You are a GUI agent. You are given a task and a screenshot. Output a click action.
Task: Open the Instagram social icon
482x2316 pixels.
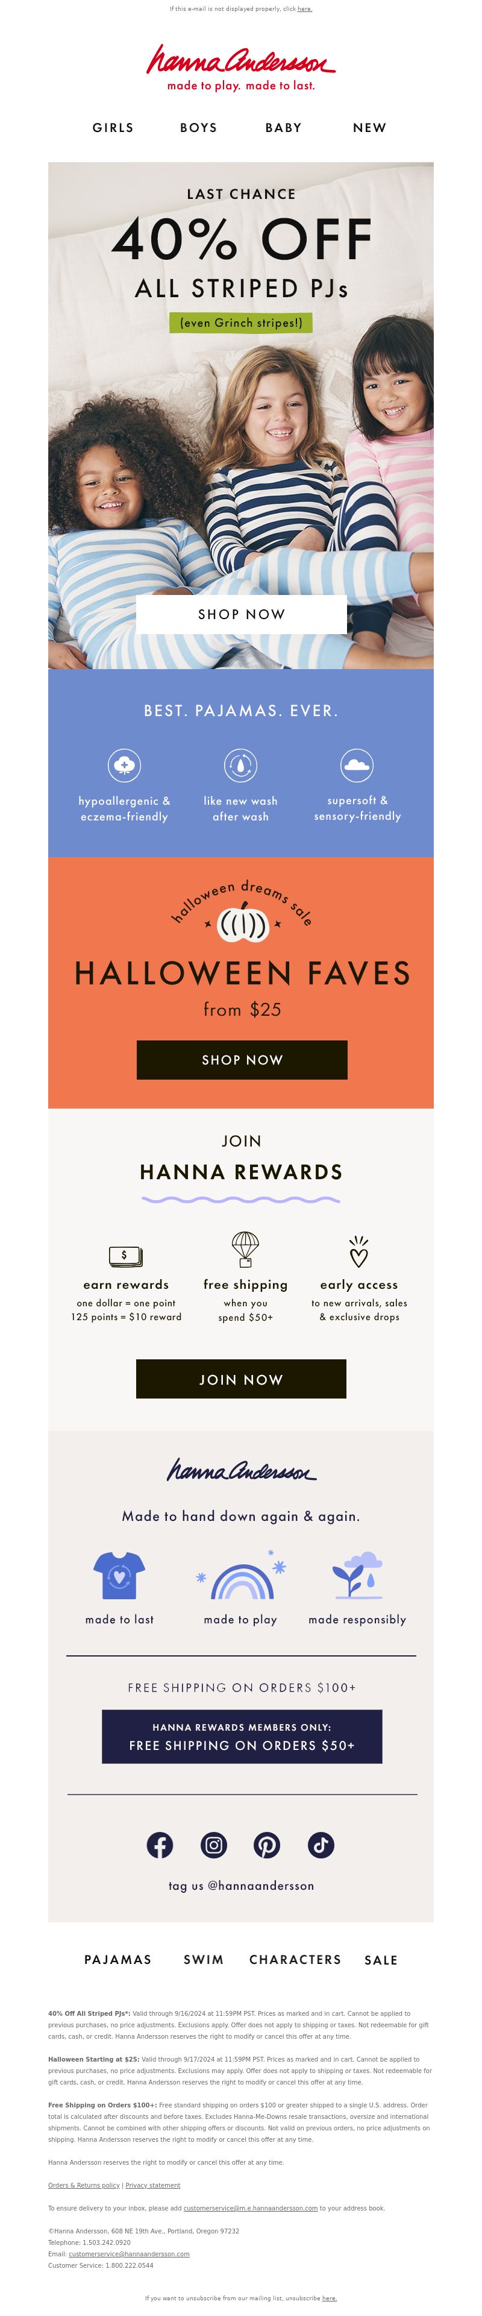pyautogui.click(x=213, y=1846)
